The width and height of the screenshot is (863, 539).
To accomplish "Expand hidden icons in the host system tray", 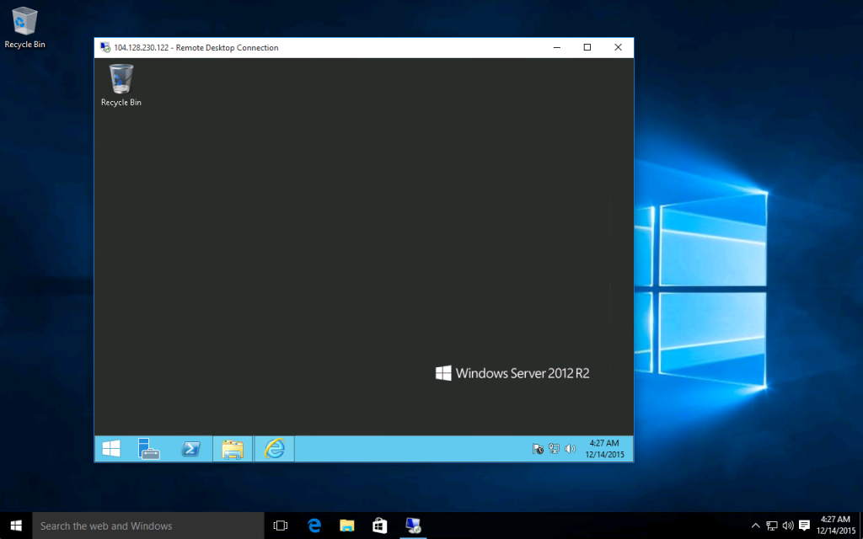I will [x=756, y=525].
